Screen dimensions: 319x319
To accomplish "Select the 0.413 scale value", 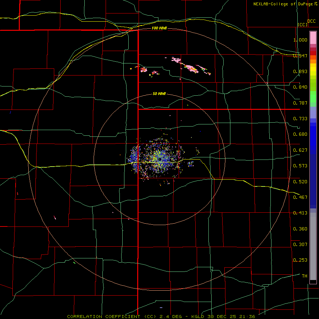I will pyautogui.click(x=300, y=213).
